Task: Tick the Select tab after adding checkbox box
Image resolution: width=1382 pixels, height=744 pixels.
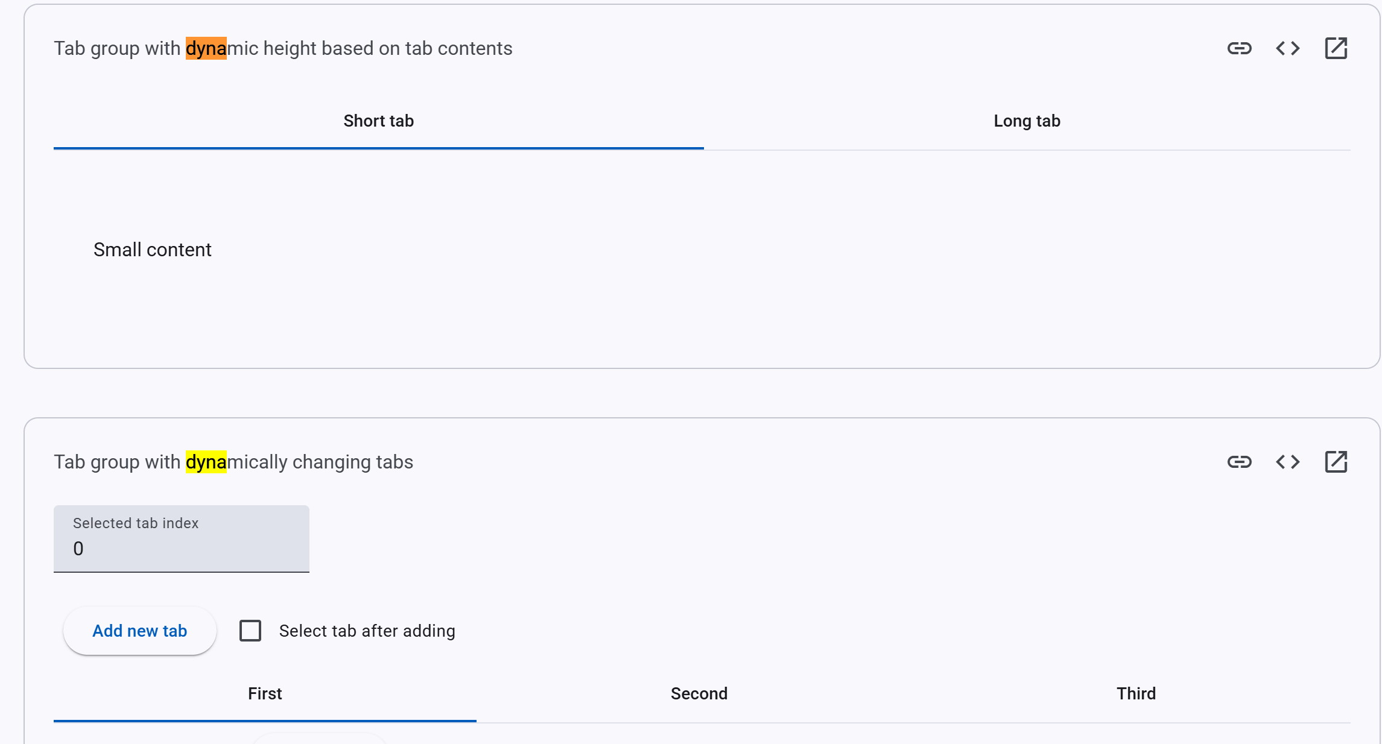Action: click(250, 631)
